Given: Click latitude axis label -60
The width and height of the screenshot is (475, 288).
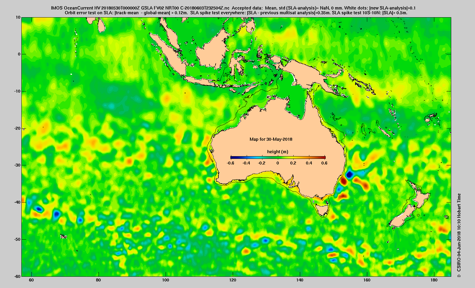Looking at the screenshot, I should 17,276.
